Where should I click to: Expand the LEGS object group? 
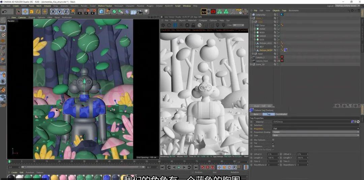tap(255, 40)
